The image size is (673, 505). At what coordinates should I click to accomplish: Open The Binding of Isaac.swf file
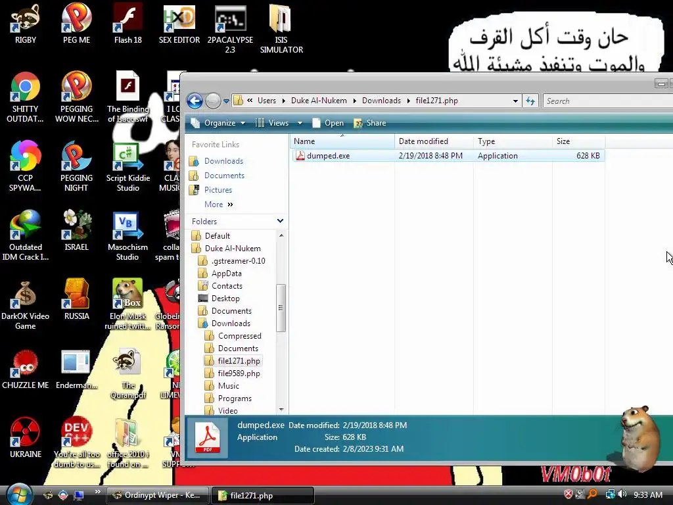[128, 97]
